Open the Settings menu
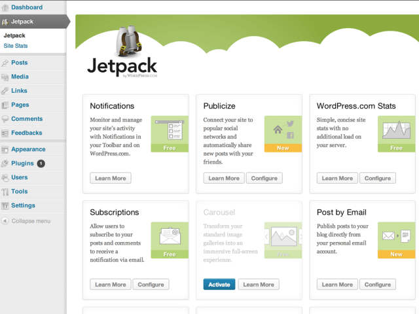Screen dimensions: 419x314 pyautogui.click(x=23, y=205)
